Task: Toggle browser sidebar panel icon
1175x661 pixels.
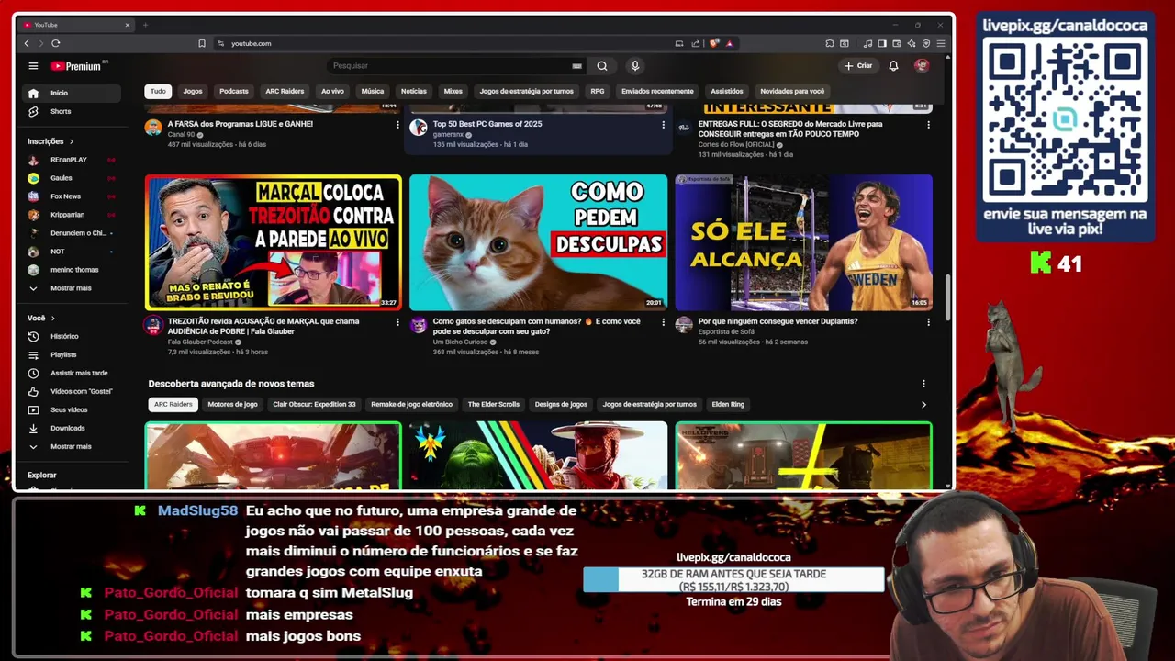Action: (x=882, y=43)
